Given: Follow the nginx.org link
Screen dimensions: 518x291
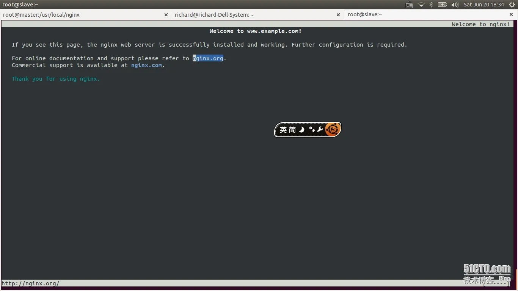Looking at the screenshot, I should (x=208, y=58).
